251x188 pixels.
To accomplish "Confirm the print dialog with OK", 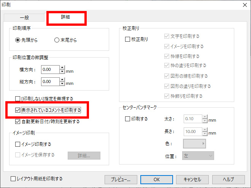I will (157, 180).
